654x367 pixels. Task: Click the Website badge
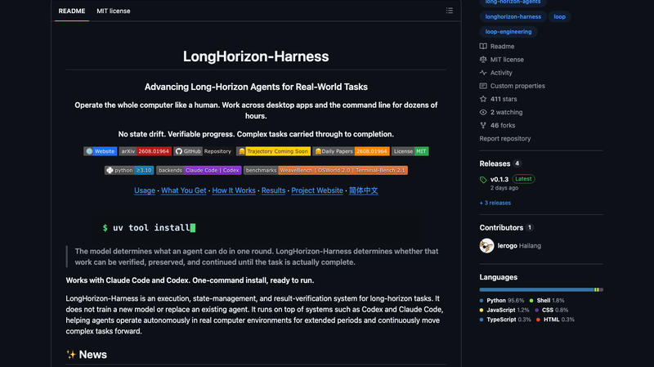[x=100, y=151]
